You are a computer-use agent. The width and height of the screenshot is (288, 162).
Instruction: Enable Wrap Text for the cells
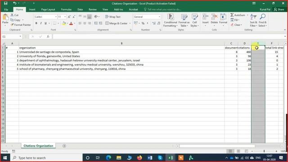click(113, 17)
